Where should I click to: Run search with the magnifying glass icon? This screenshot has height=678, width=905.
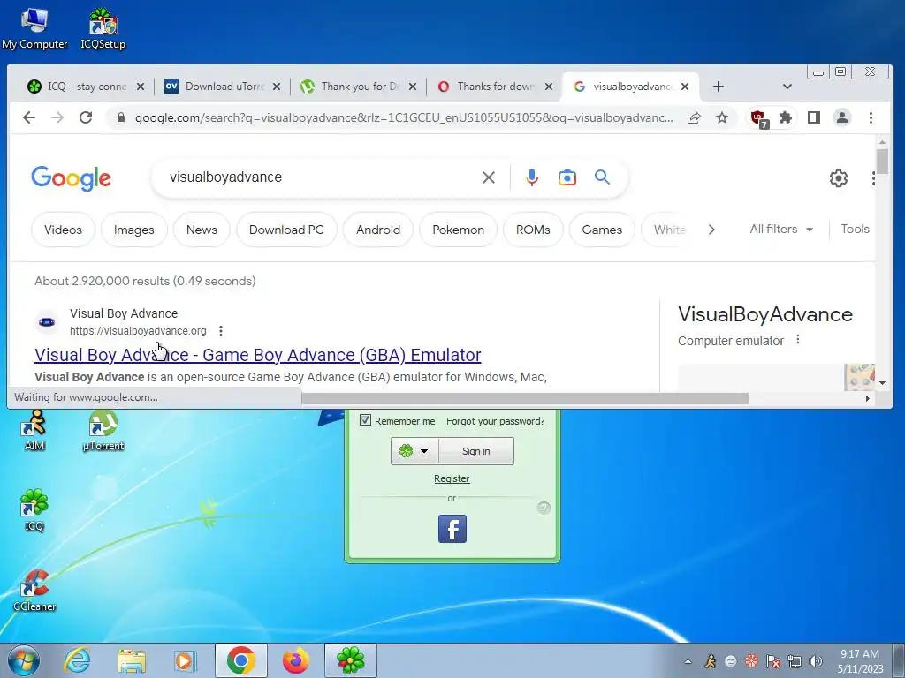(x=602, y=177)
